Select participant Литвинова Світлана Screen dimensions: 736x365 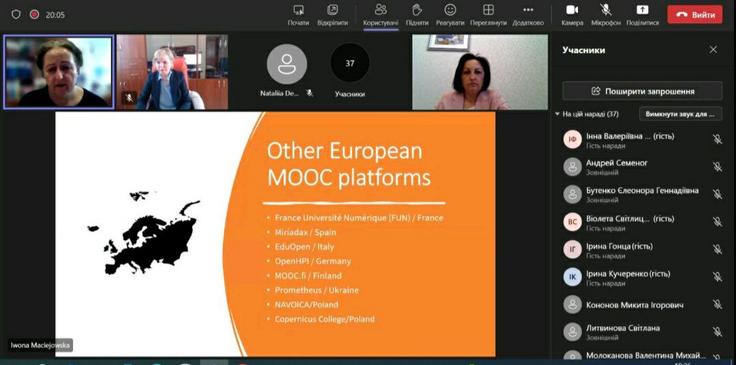click(x=642, y=332)
